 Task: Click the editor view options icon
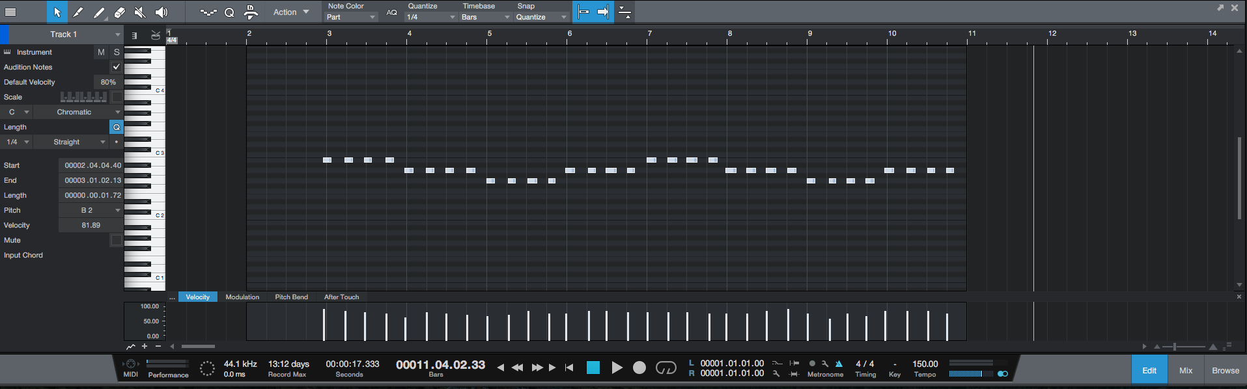[x=624, y=12]
